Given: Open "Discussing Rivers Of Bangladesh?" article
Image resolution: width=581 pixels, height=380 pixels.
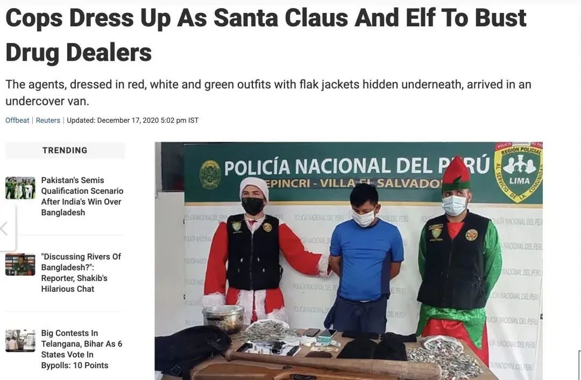Looking at the screenshot, I should pyautogui.click(x=81, y=272).
